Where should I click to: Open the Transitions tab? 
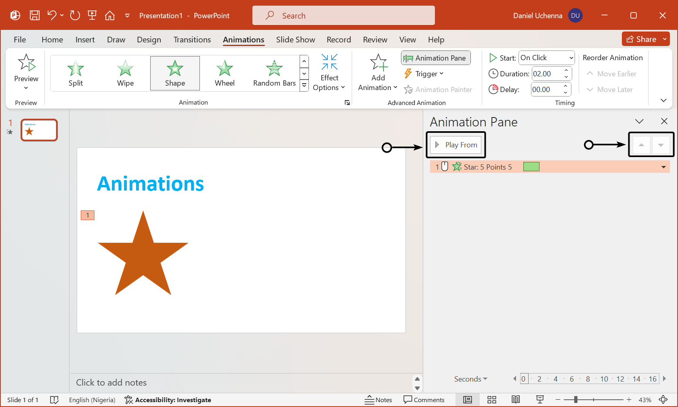click(x=192, y=40)
